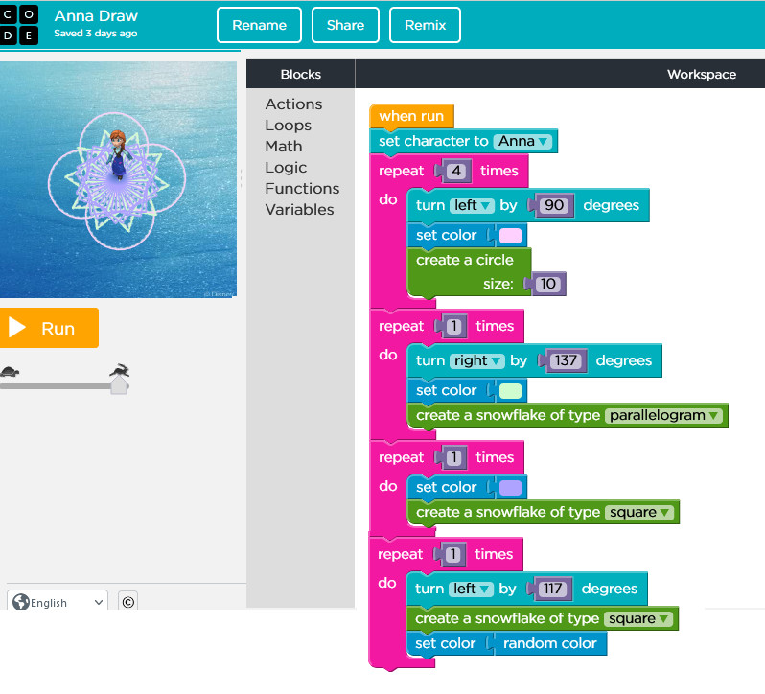Click the Workspace header label
This screenshot has width=765, height=694.
702,74
